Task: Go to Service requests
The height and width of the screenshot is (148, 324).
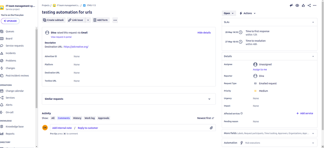Action: coord(15,46)
